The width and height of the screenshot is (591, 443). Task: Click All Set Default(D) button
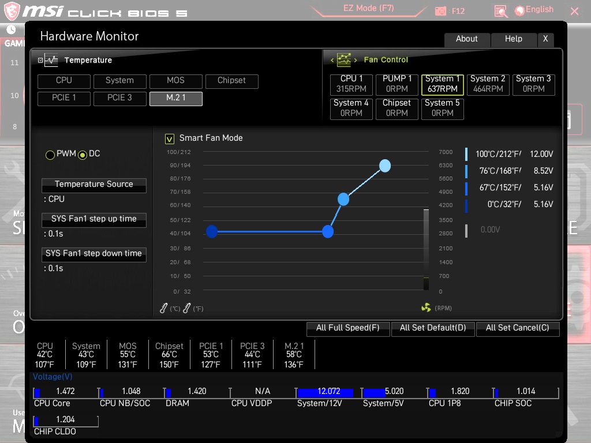point(433,328)
